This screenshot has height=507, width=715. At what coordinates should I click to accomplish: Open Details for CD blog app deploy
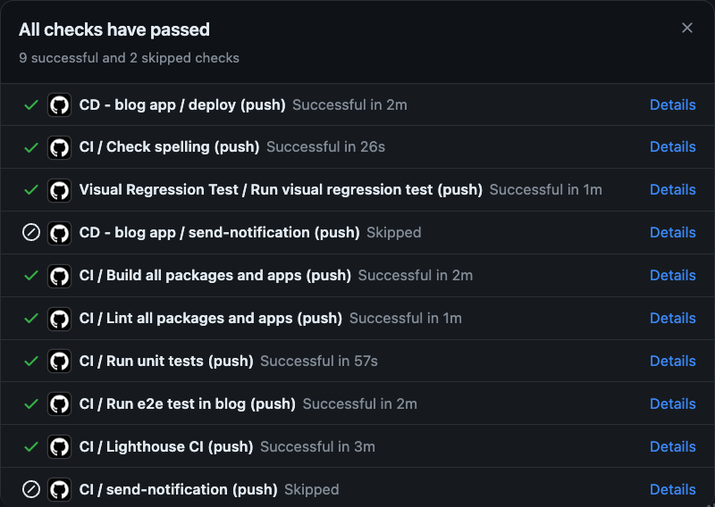tap(672, 104)
